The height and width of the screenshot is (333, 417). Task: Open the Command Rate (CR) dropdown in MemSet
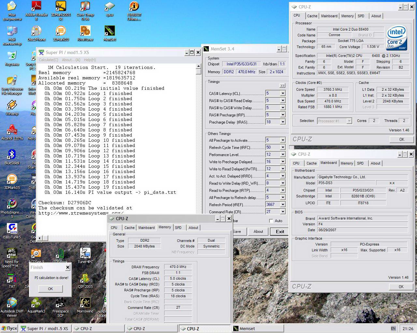point(283,212)
